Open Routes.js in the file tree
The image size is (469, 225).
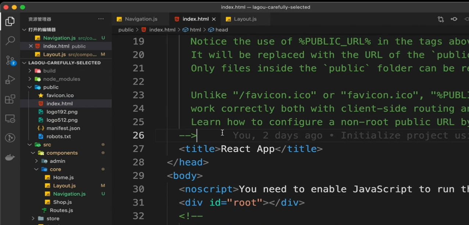(61, 210)
